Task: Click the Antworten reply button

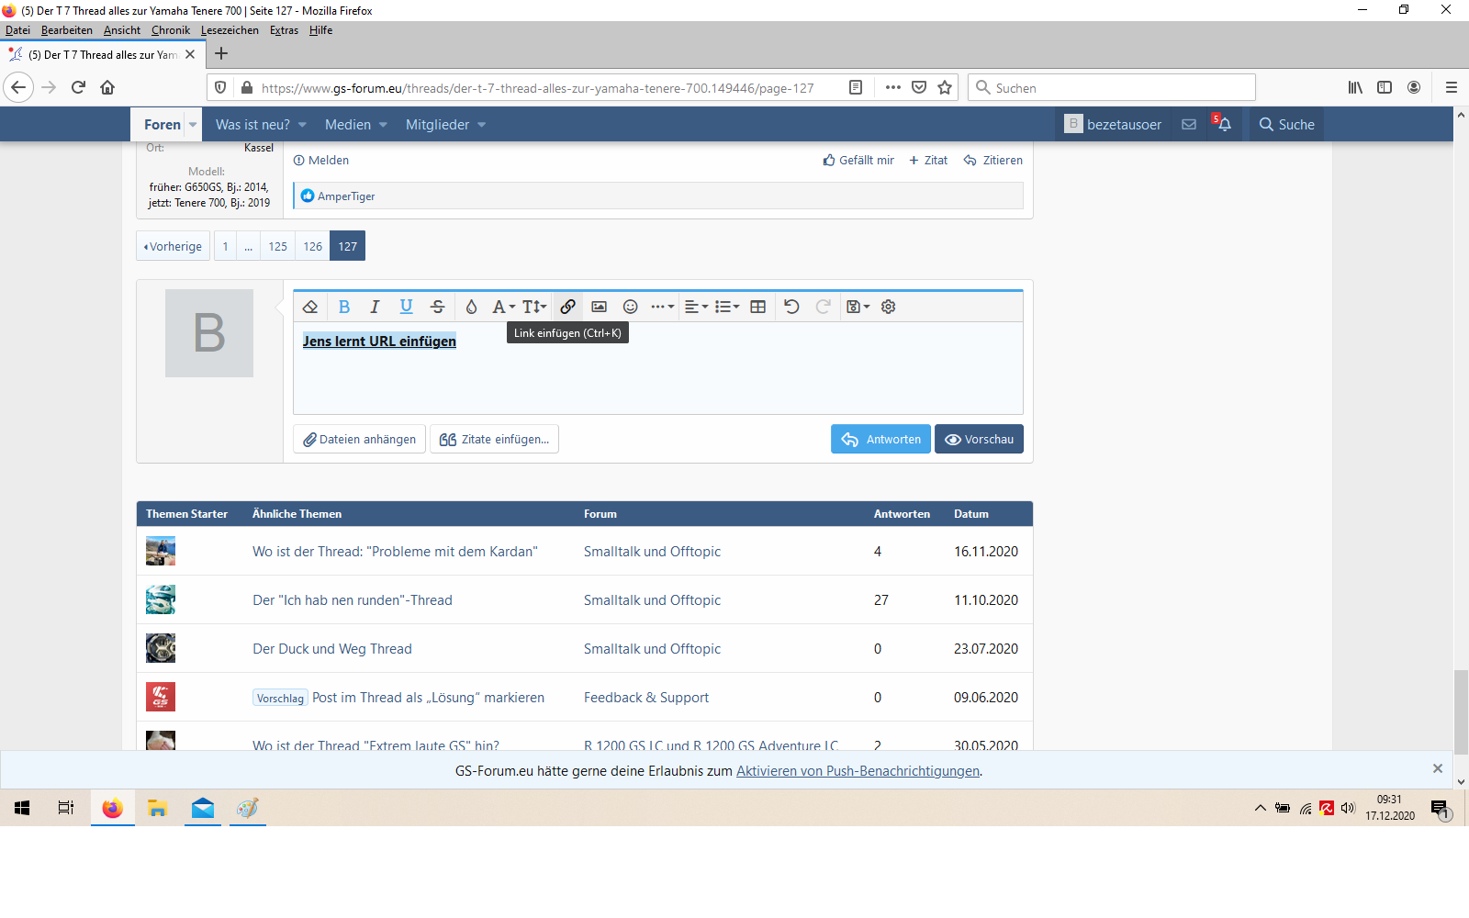Action: (880, 439)
